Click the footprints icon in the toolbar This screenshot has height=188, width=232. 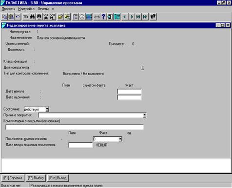(x=153, y=17)
